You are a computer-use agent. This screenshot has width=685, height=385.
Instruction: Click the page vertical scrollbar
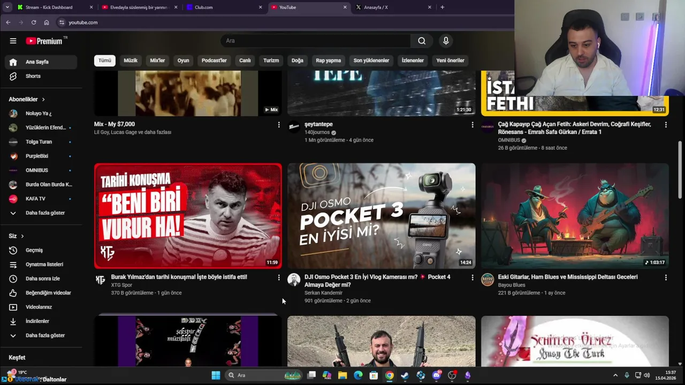[x=680, y=170]
